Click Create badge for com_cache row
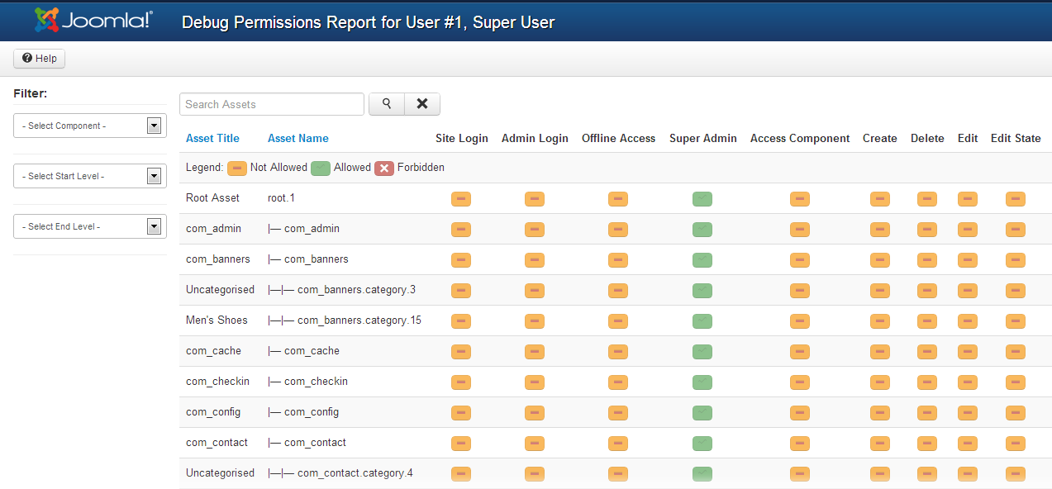1052x489 pixels. (x=880, y=352)
